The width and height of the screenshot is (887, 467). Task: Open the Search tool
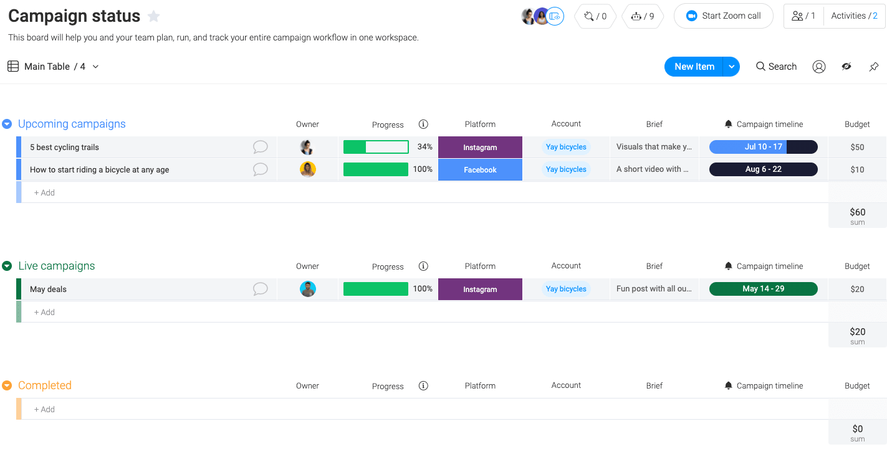tap(776, 67)
